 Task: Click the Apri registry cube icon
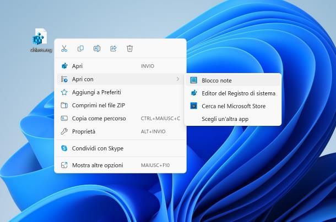coord(64,66)
